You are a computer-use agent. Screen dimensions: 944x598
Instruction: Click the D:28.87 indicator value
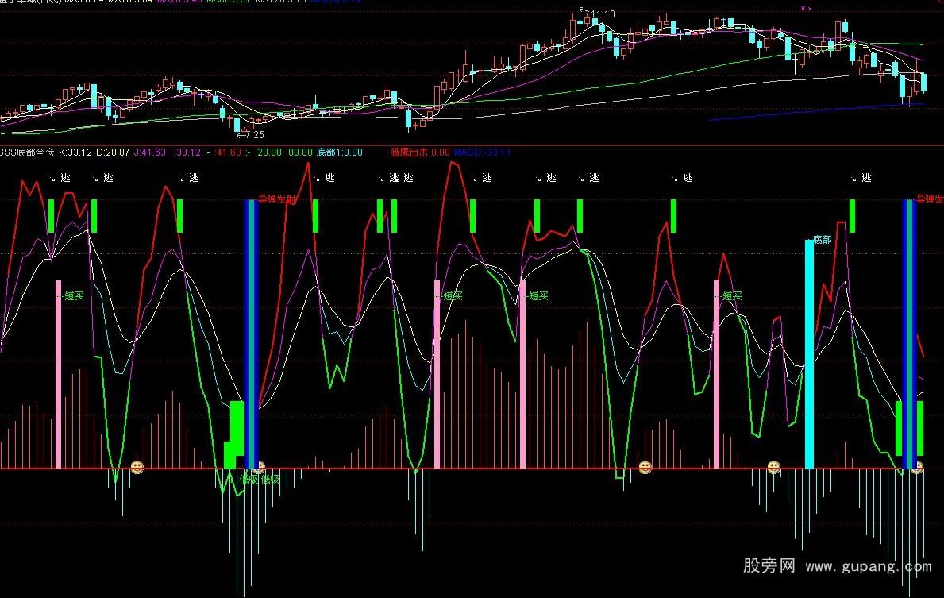[113, 152]
